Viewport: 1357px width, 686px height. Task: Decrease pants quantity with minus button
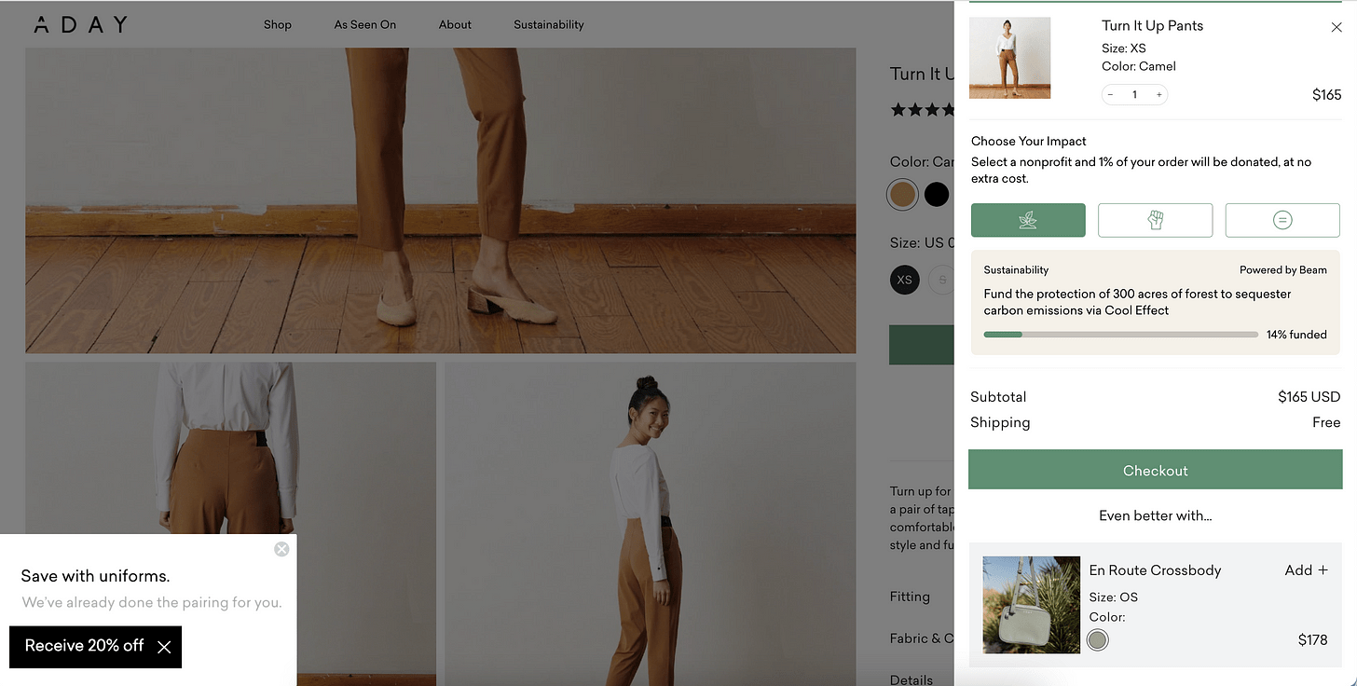(1111, 95)
